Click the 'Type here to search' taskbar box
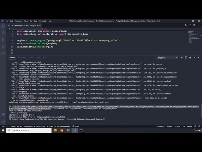The width and height of the screenshot is (202, 152). pos(29,130)
